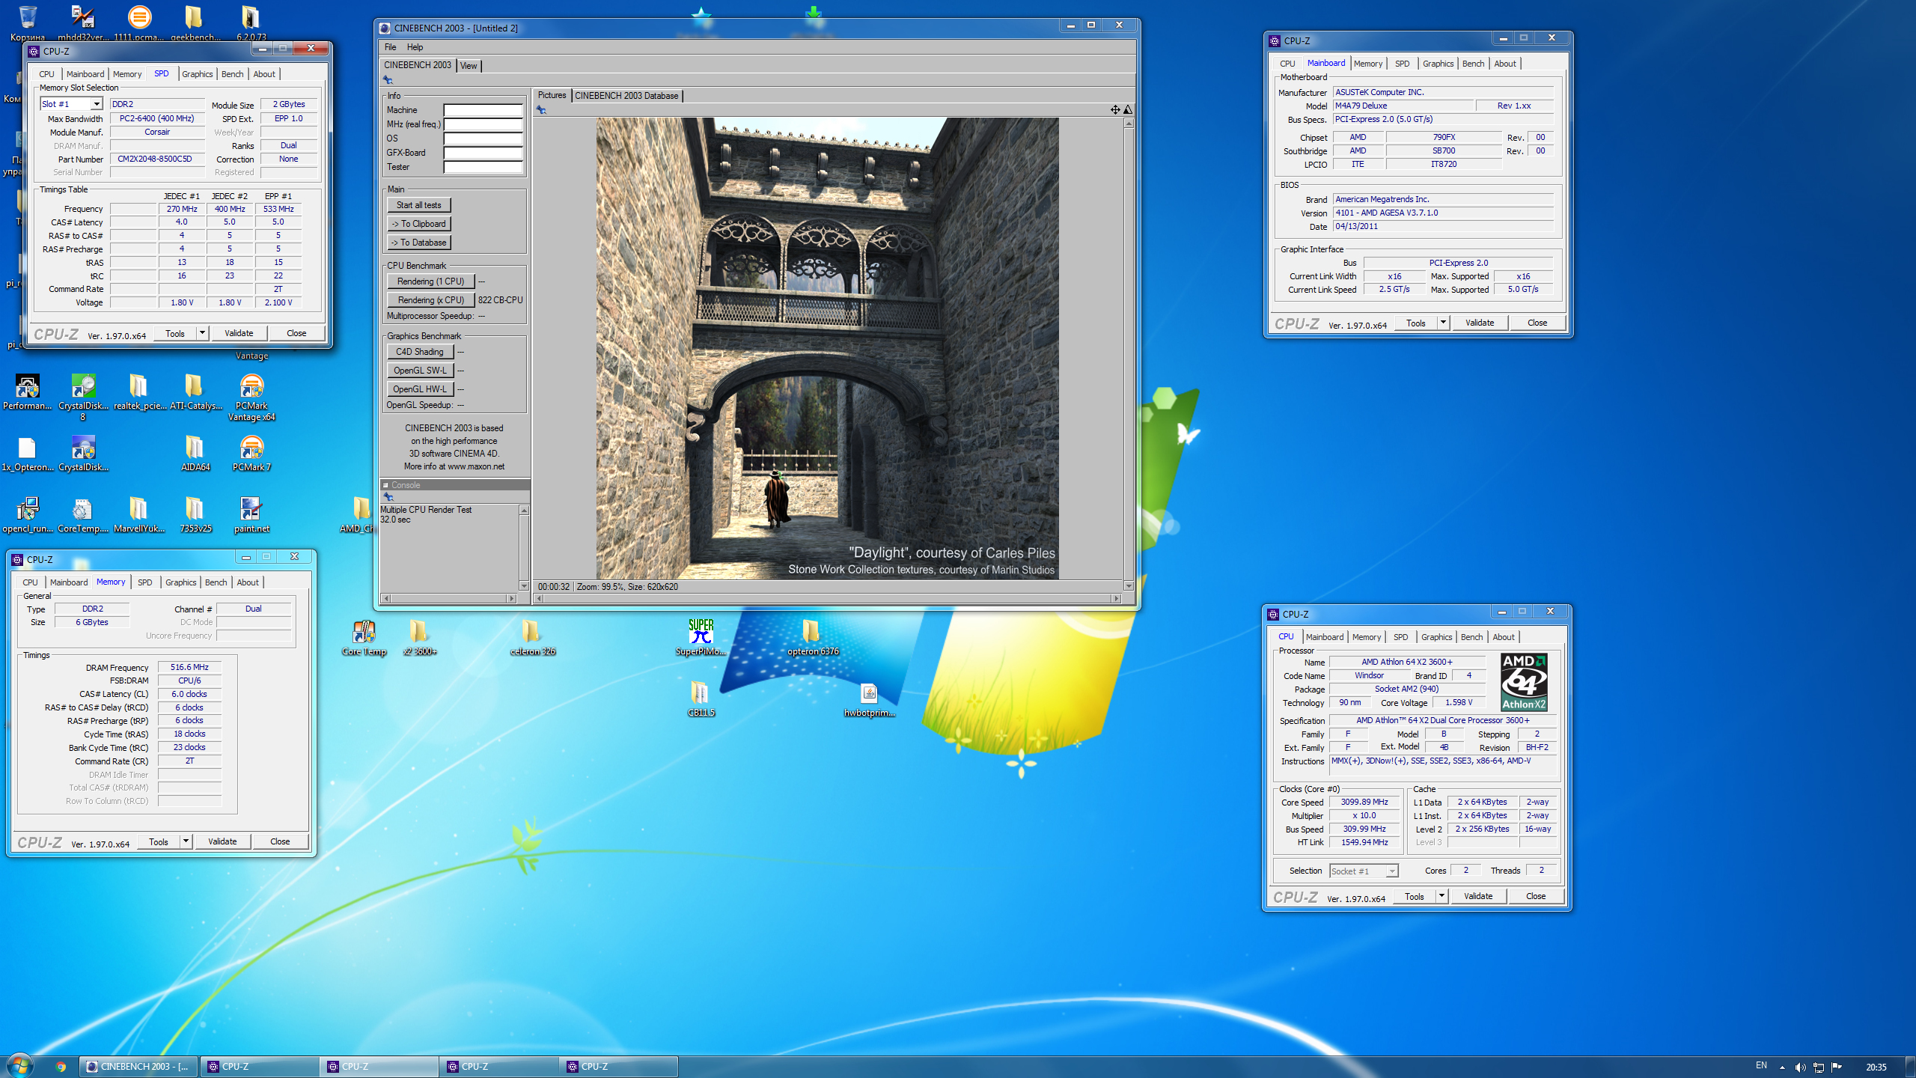Viewport: 1916px width, 1078px height.
Task: Click the GFX-Board input field
Action: pyautogui.click(x=483, y=153)
